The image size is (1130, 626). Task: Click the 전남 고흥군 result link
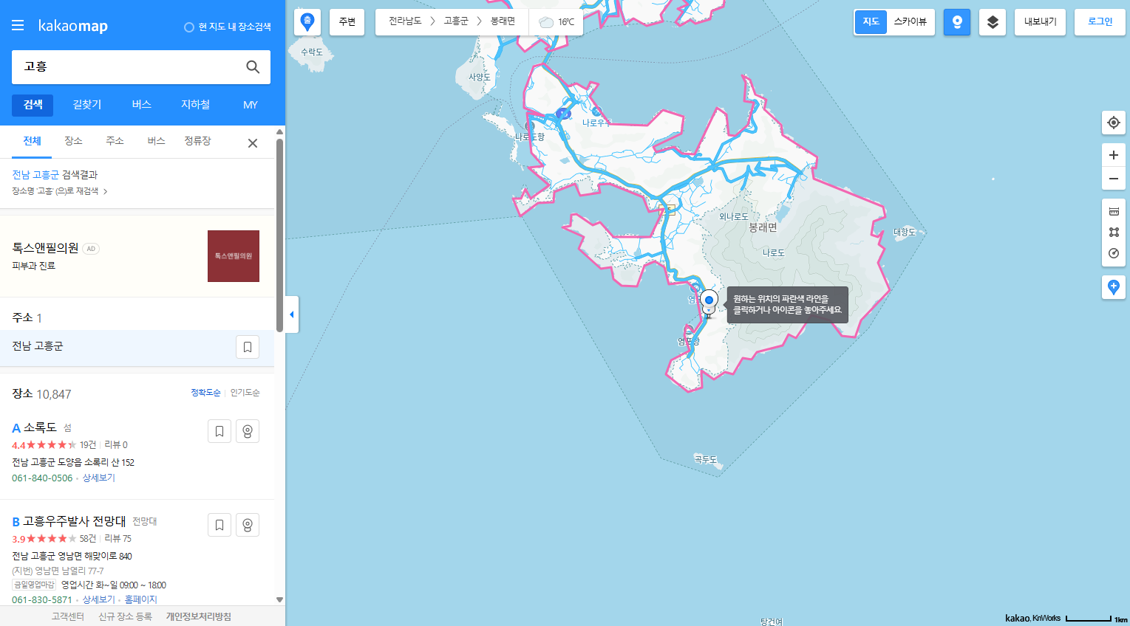tap(35, 175)
